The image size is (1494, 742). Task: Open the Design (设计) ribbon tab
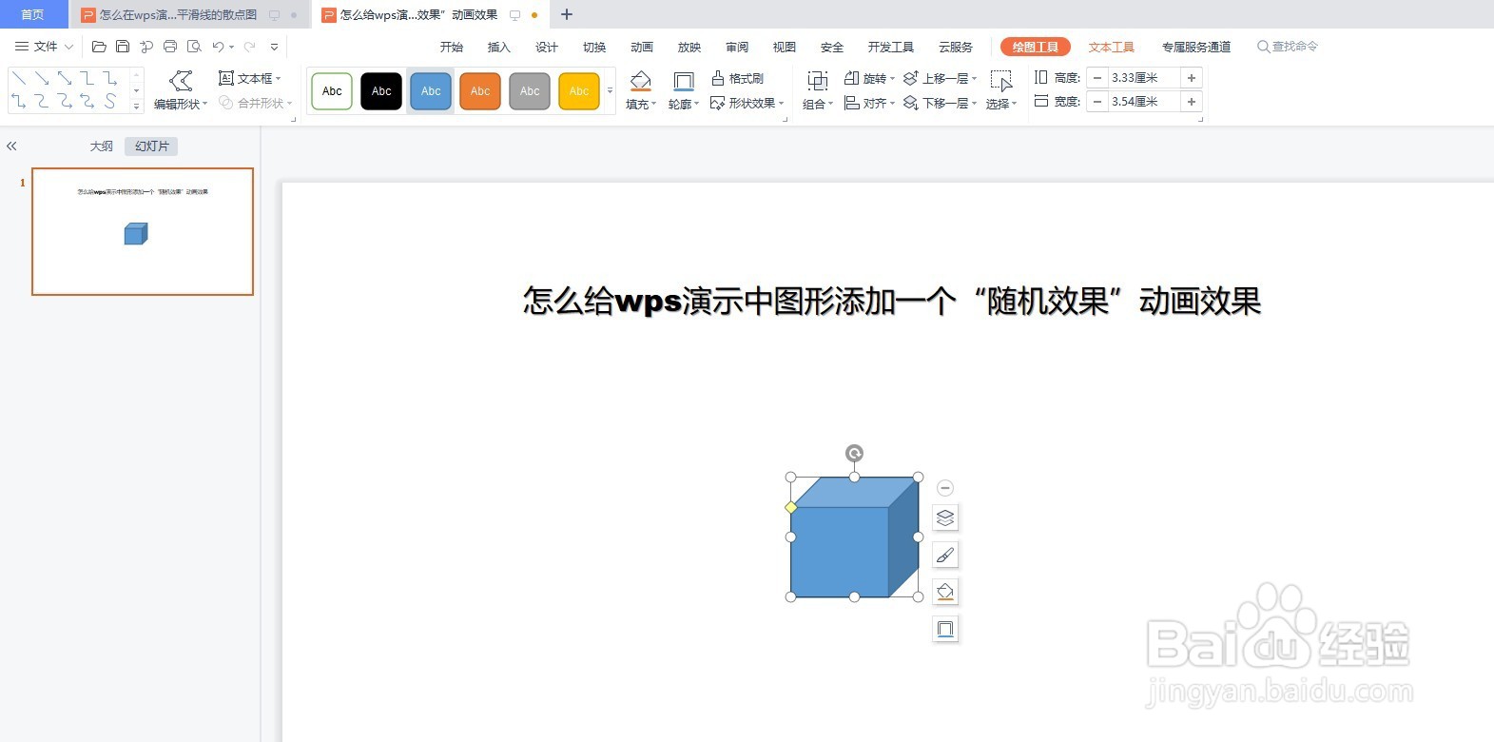click(547, 47)
